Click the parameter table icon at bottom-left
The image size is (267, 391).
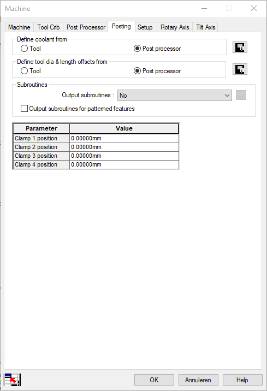pyautogui.click(x=12, y=380)
